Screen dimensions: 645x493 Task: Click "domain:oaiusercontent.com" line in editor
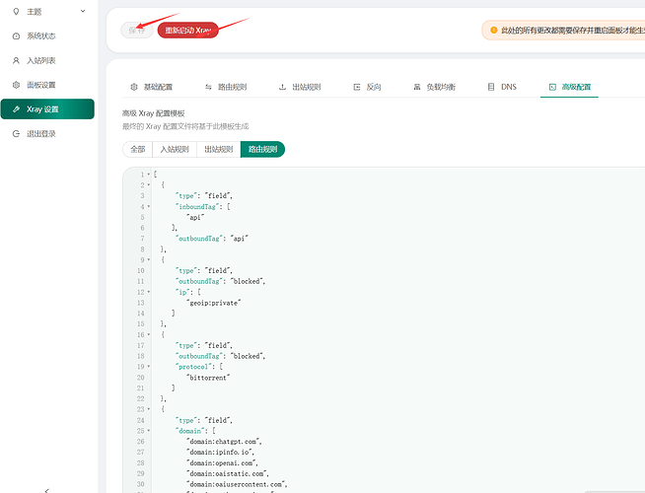(237, 484)
